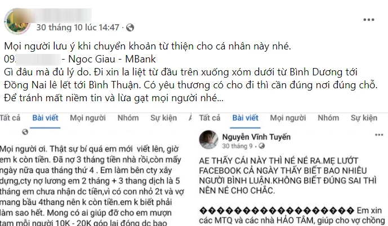Click the public globe icon beside 14:47
Image resolution: width=388 pixels, height=226 pixels.
point(130,28)
